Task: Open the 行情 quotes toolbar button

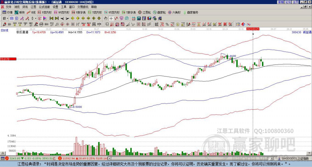Action: click(x=8, y=12)
